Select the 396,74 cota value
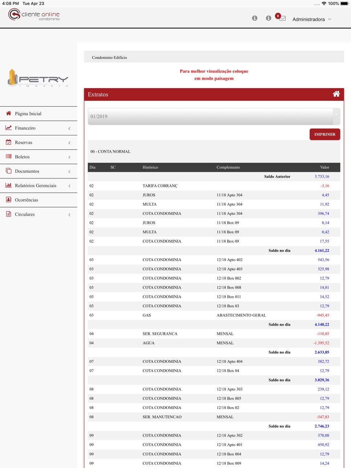351x468 pixels. pyautogui.click(x=323, y=214)
